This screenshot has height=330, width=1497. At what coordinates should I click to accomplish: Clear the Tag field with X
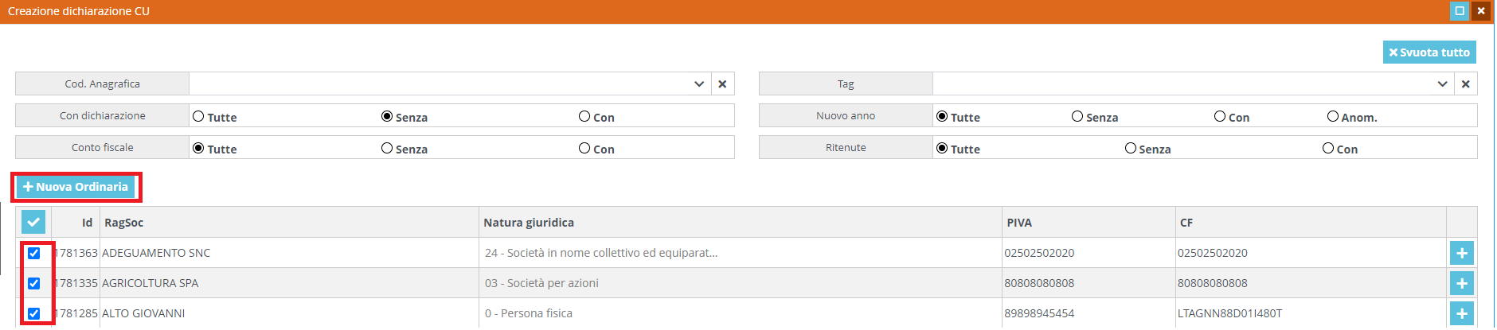[x=1465, y=84]
